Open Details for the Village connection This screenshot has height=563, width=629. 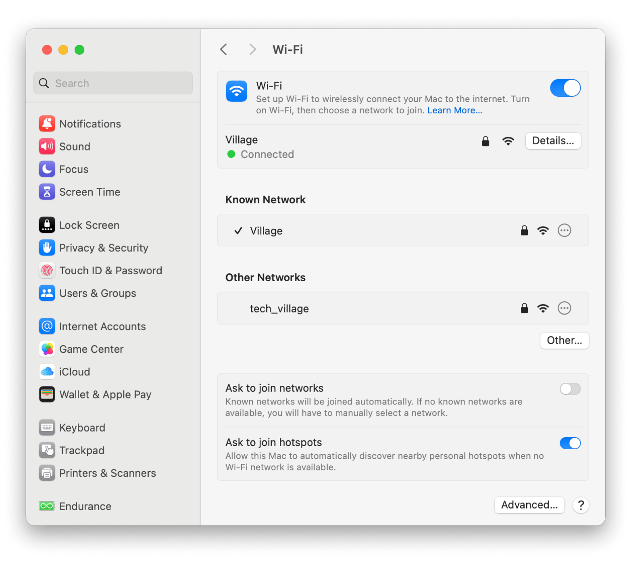pos(553,141)
